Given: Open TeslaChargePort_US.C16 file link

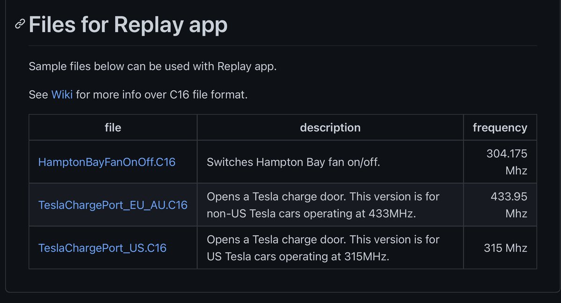Looking at the screenshot, I should coord(102,247).
